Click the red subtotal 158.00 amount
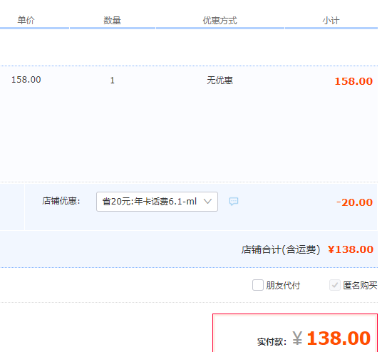The image size is (382, 352). (353, 81)
